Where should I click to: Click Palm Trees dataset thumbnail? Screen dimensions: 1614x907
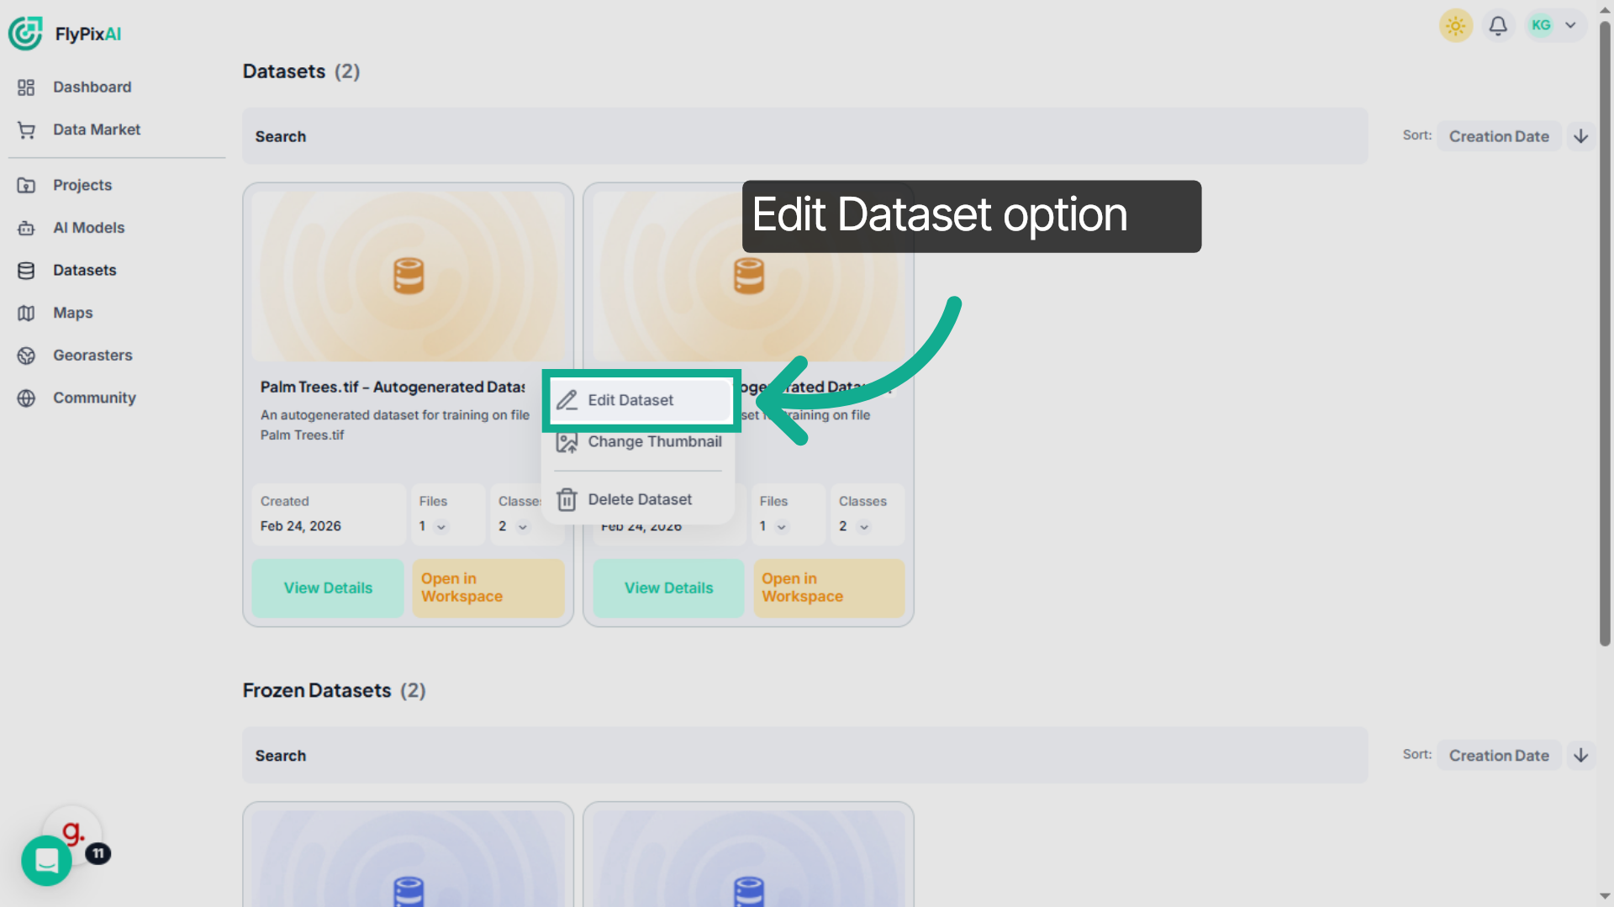tap(409, 277)
